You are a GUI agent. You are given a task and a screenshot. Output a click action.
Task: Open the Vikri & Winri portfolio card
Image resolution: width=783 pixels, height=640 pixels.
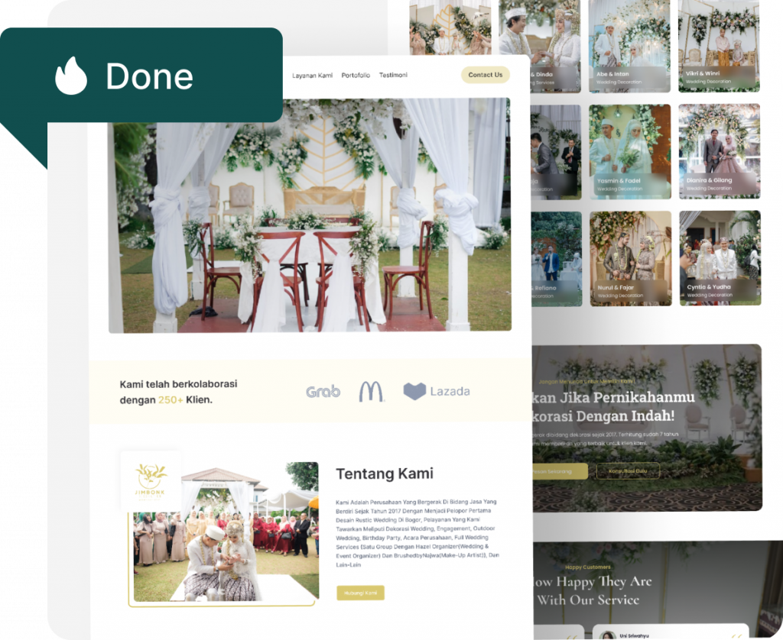coord(719,46)
